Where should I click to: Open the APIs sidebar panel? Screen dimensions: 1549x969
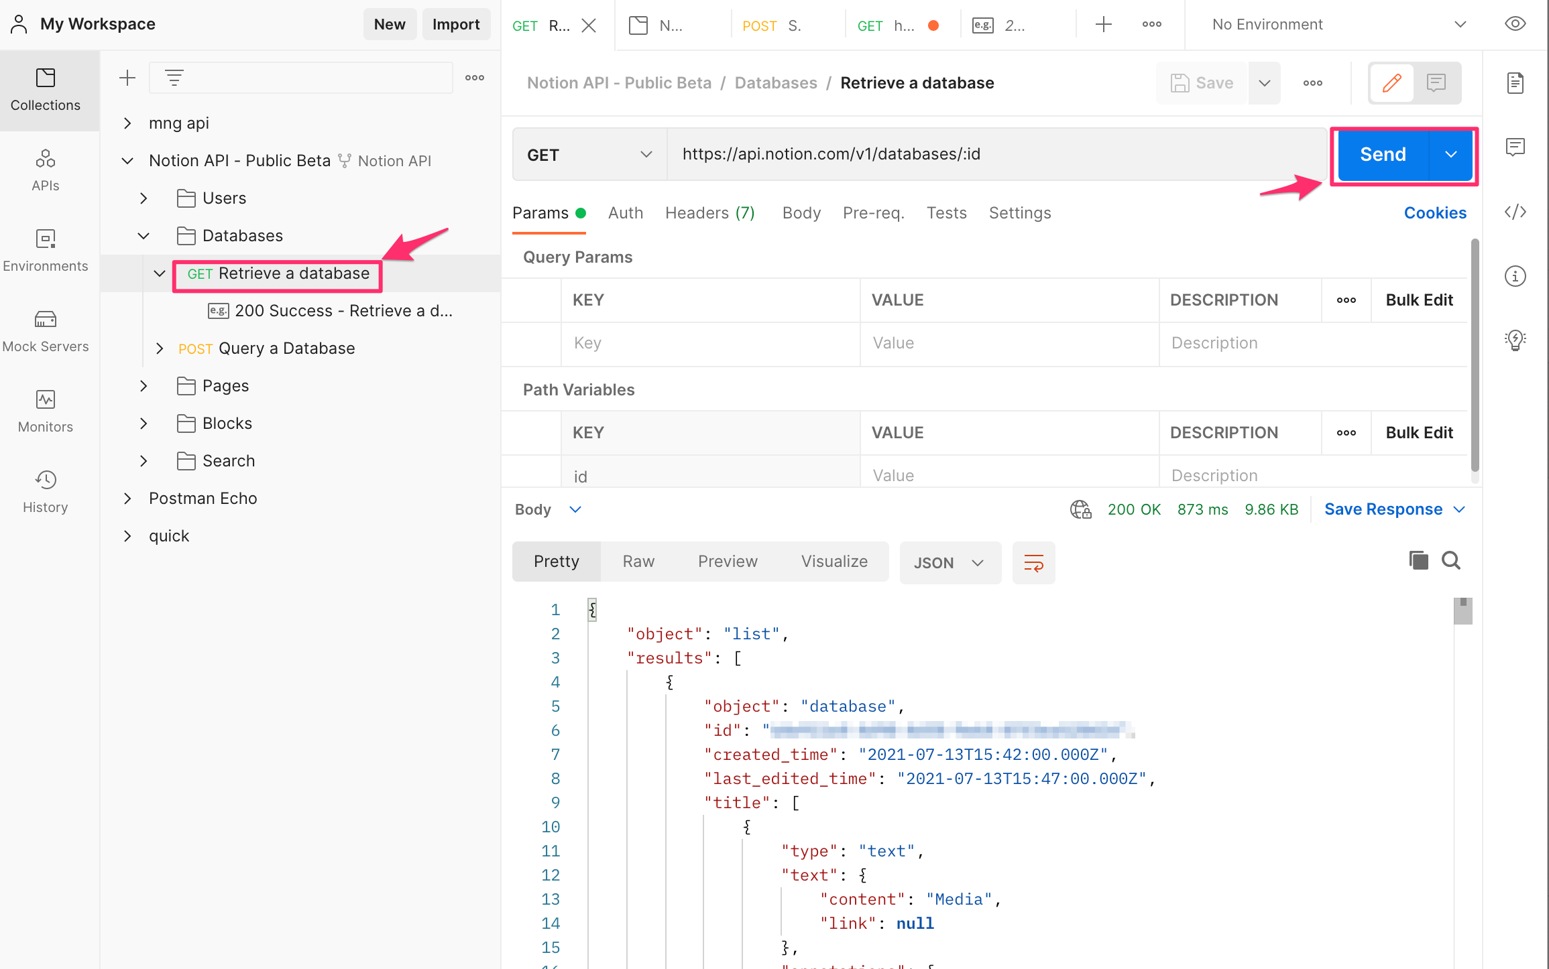[45, 170]
